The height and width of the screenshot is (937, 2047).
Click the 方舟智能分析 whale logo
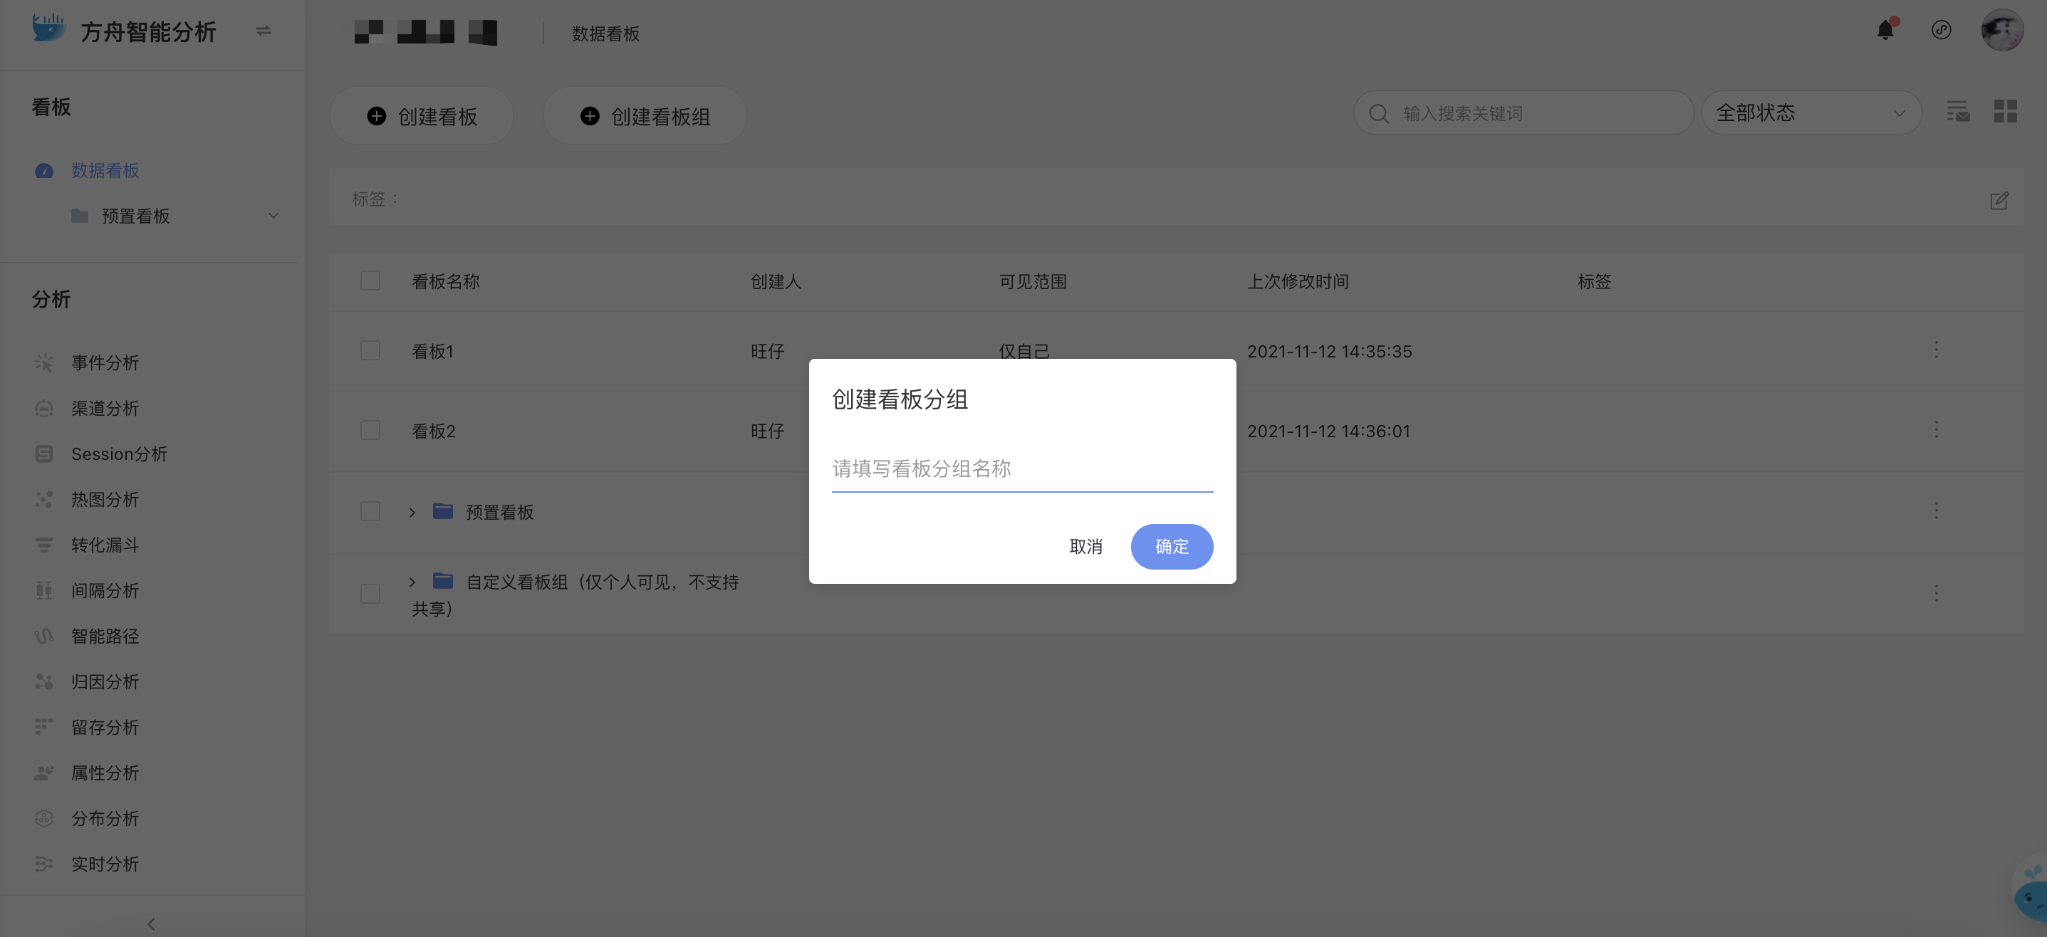point(49,28)
